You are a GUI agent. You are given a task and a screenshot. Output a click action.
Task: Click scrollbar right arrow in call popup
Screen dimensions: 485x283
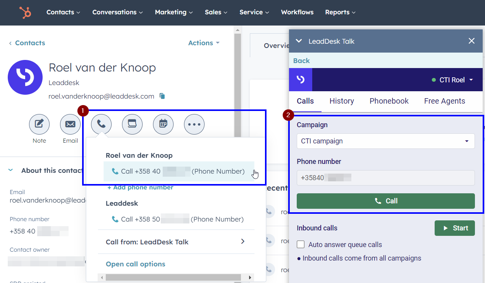click(250, 277)
